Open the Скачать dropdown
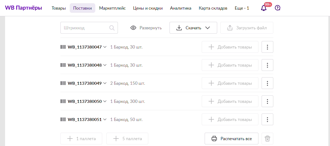This screenshot has width=330, height=146. [x=193, y=28]
